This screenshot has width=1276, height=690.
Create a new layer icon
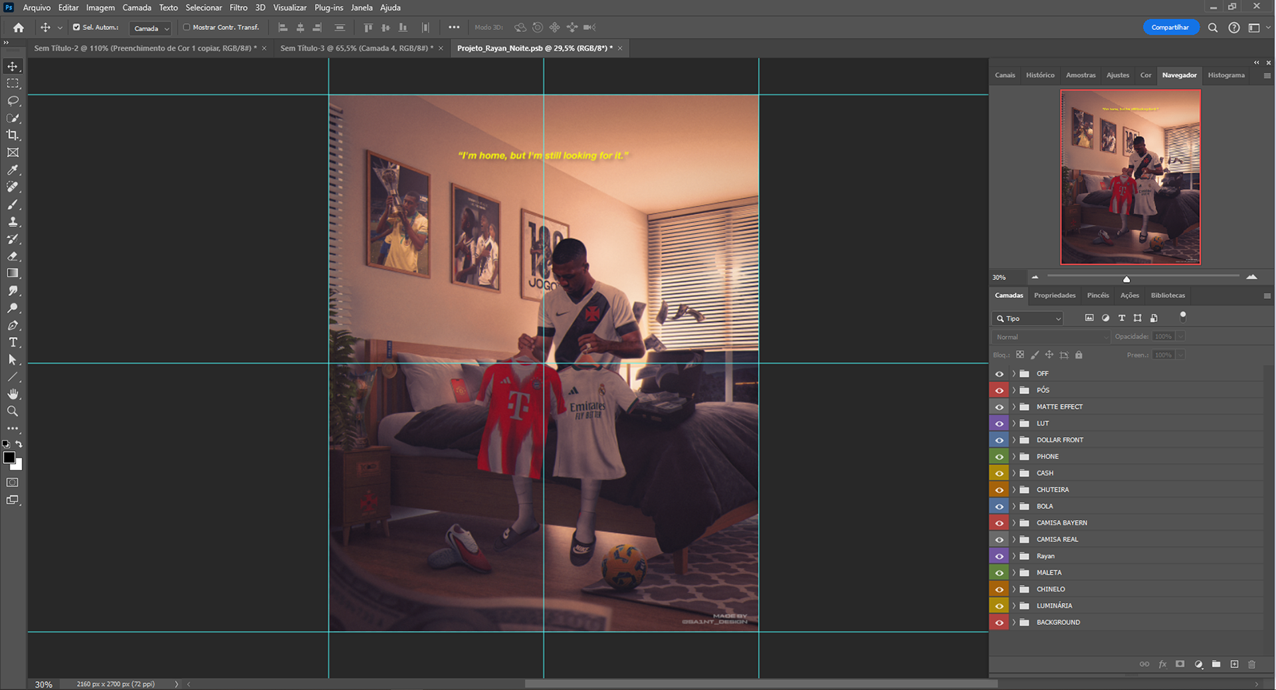click(x=1234, y=664)
